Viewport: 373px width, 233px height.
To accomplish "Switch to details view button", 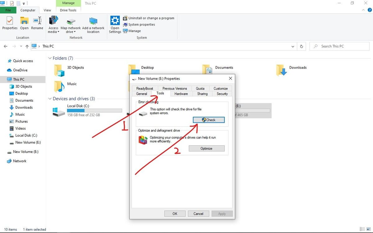I will 362,229.
